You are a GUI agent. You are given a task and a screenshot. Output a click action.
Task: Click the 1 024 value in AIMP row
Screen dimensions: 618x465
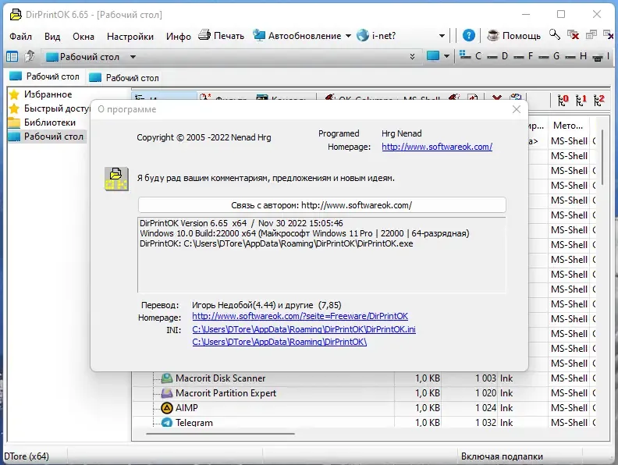point(485,408)
